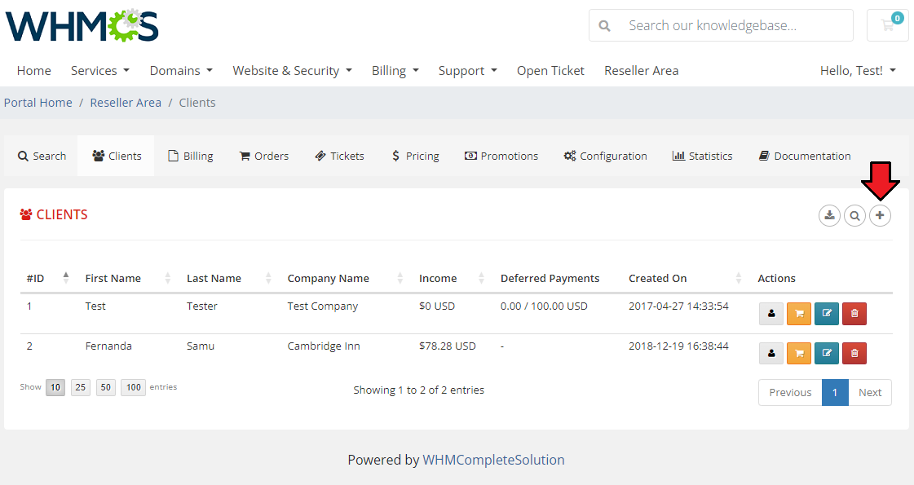Screen dimensions: 914x485
Task: Click the date 2017-04-27 14:33:54
Action: (x=678, y=306)
